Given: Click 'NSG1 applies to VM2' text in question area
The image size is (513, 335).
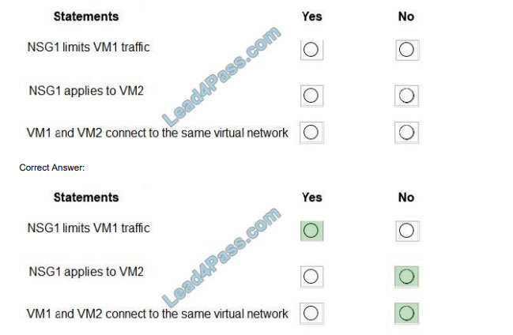Looking at the screenshot, I should [86, 91].
